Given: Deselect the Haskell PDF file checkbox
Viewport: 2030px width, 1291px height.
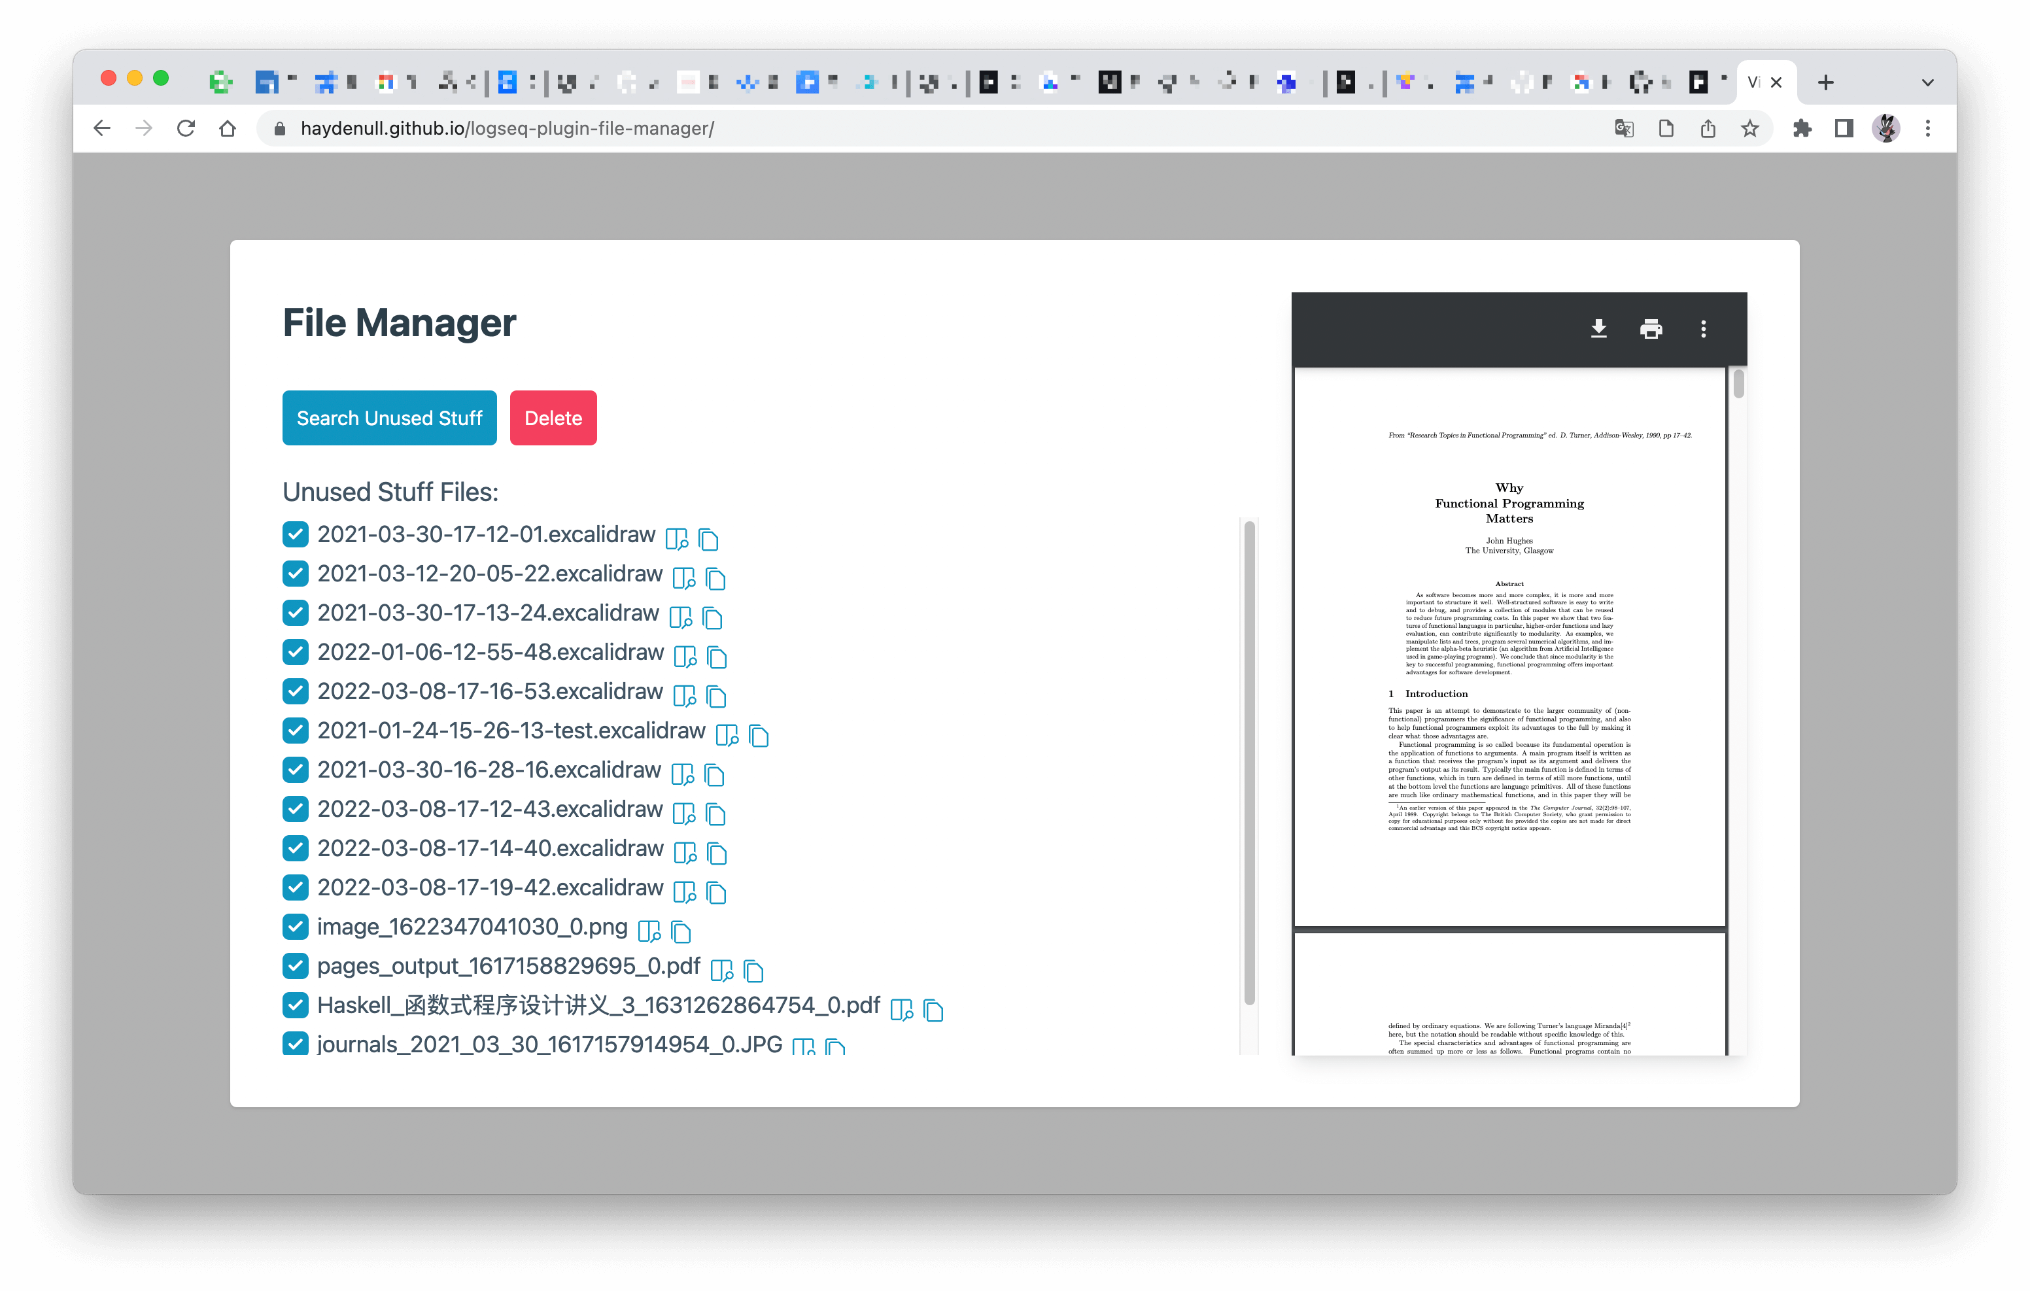Looking at the screenshot, I should click(295, 1005).
